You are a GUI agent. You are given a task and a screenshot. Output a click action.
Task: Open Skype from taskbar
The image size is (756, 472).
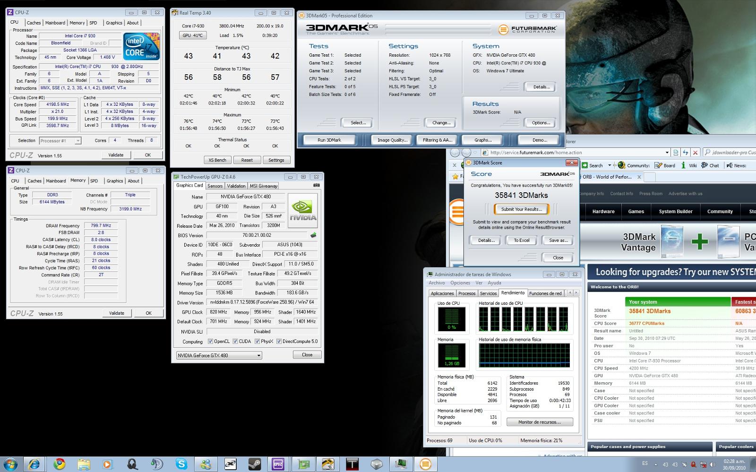pos(181,464)
